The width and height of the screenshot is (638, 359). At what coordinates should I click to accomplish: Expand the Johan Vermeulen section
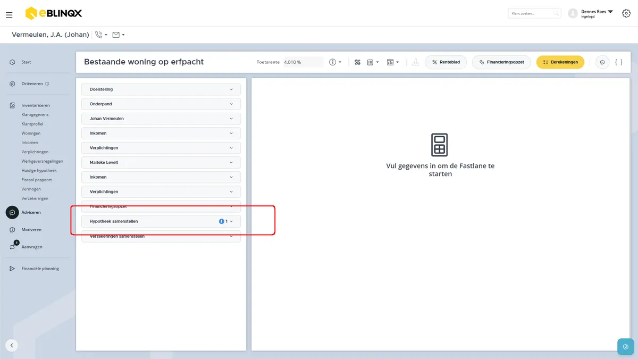(x=161, y=119)
